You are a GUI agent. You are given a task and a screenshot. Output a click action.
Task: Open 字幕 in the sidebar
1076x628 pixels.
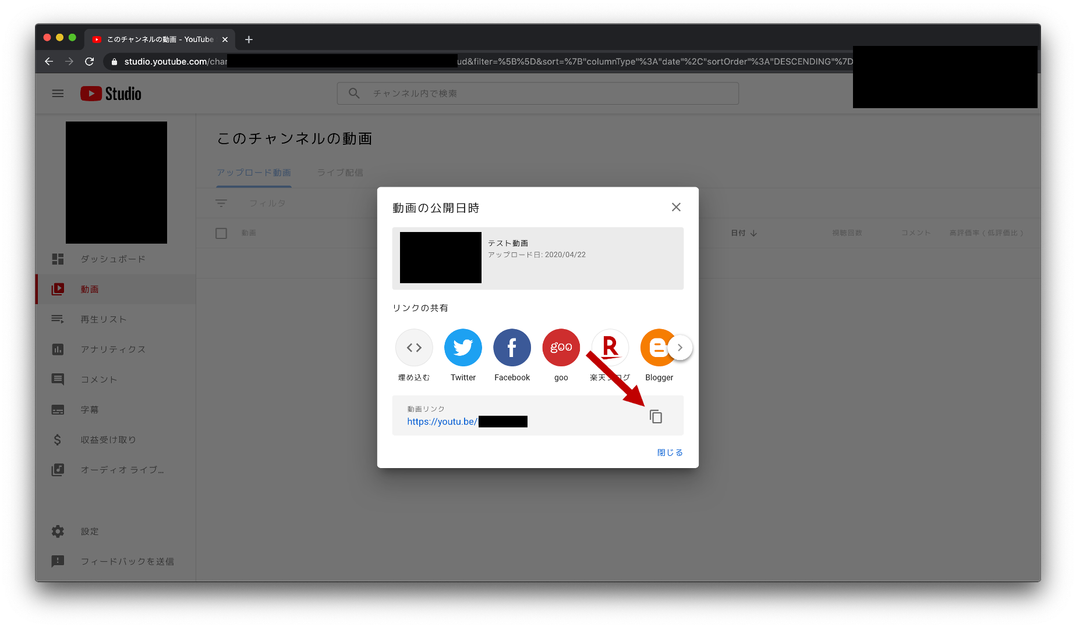115,409
